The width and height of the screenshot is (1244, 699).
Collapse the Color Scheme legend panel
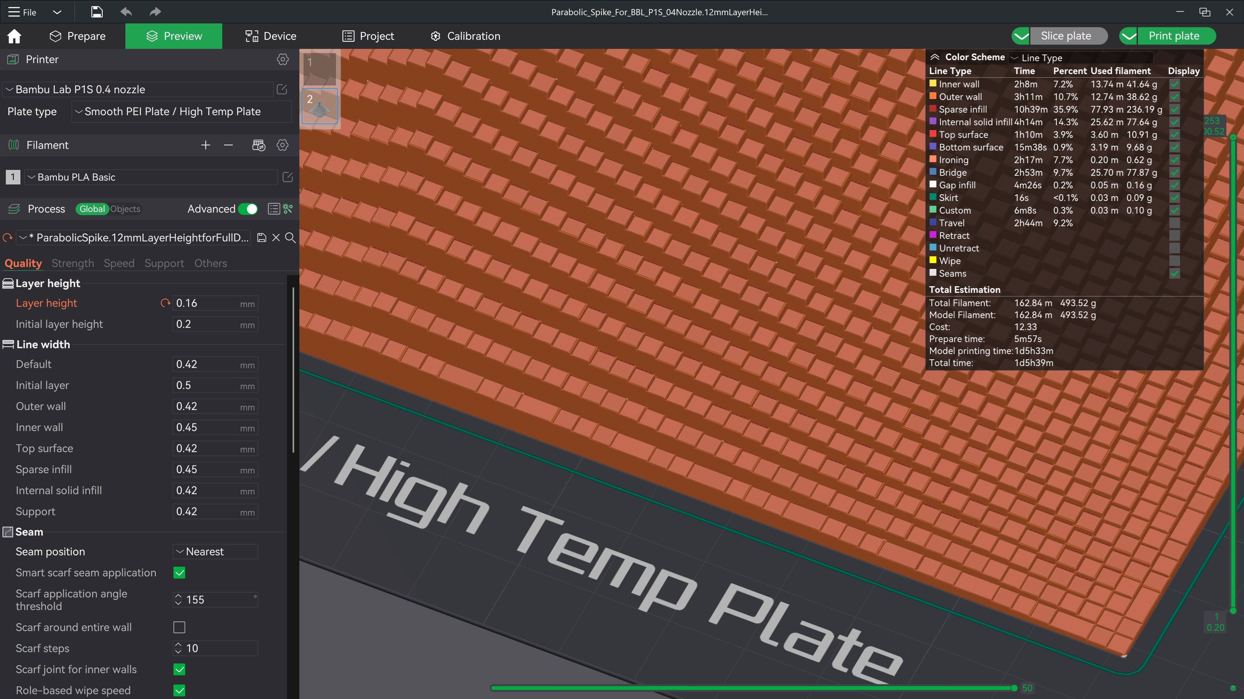coord(935,57)
